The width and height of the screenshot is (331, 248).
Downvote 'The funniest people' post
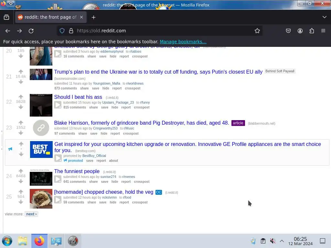coord(21,181)
